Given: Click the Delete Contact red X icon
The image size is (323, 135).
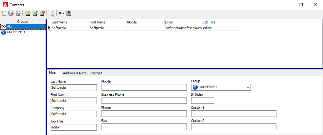Looking at the screenshot, I should pyautogui.click(x=18, y=13).
